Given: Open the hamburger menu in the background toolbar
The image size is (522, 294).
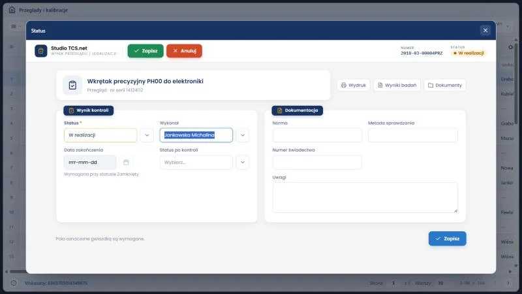Looking at the screenshot, I should click(x=14, y=26).
